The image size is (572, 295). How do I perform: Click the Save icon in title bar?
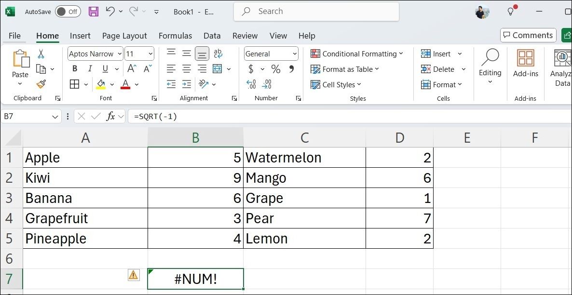94,12
